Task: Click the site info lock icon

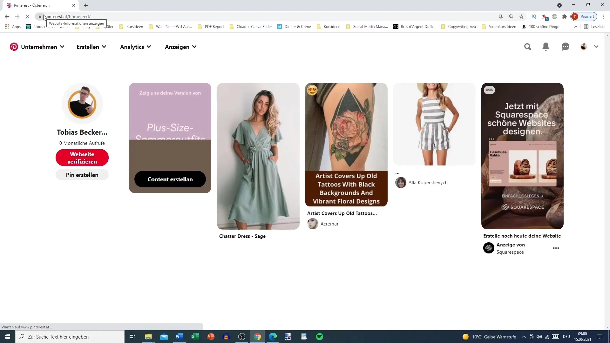Action: [x=40, y=17]
